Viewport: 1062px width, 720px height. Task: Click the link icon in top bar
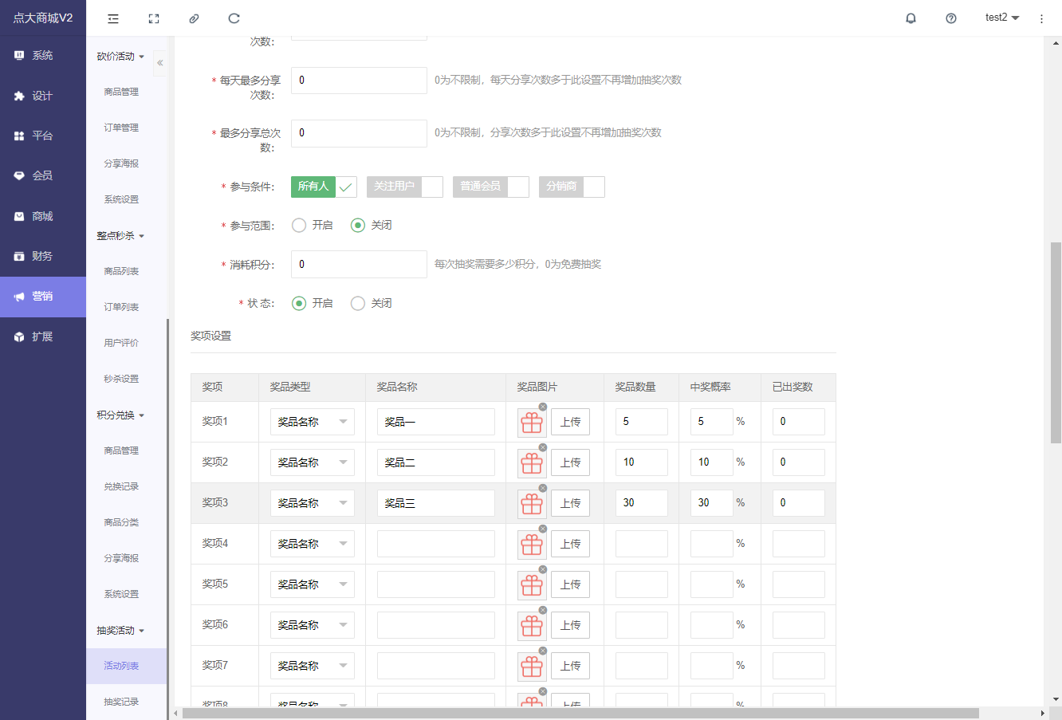[x=194, y=18]
